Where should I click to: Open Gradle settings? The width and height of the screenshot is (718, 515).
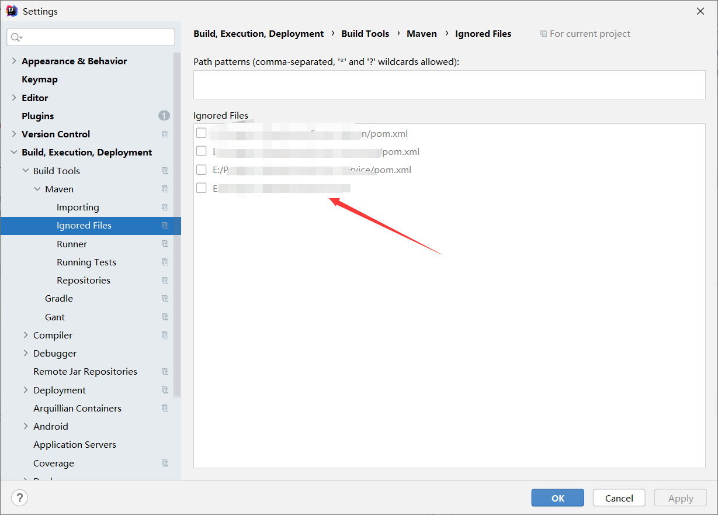tap(59, 299)
